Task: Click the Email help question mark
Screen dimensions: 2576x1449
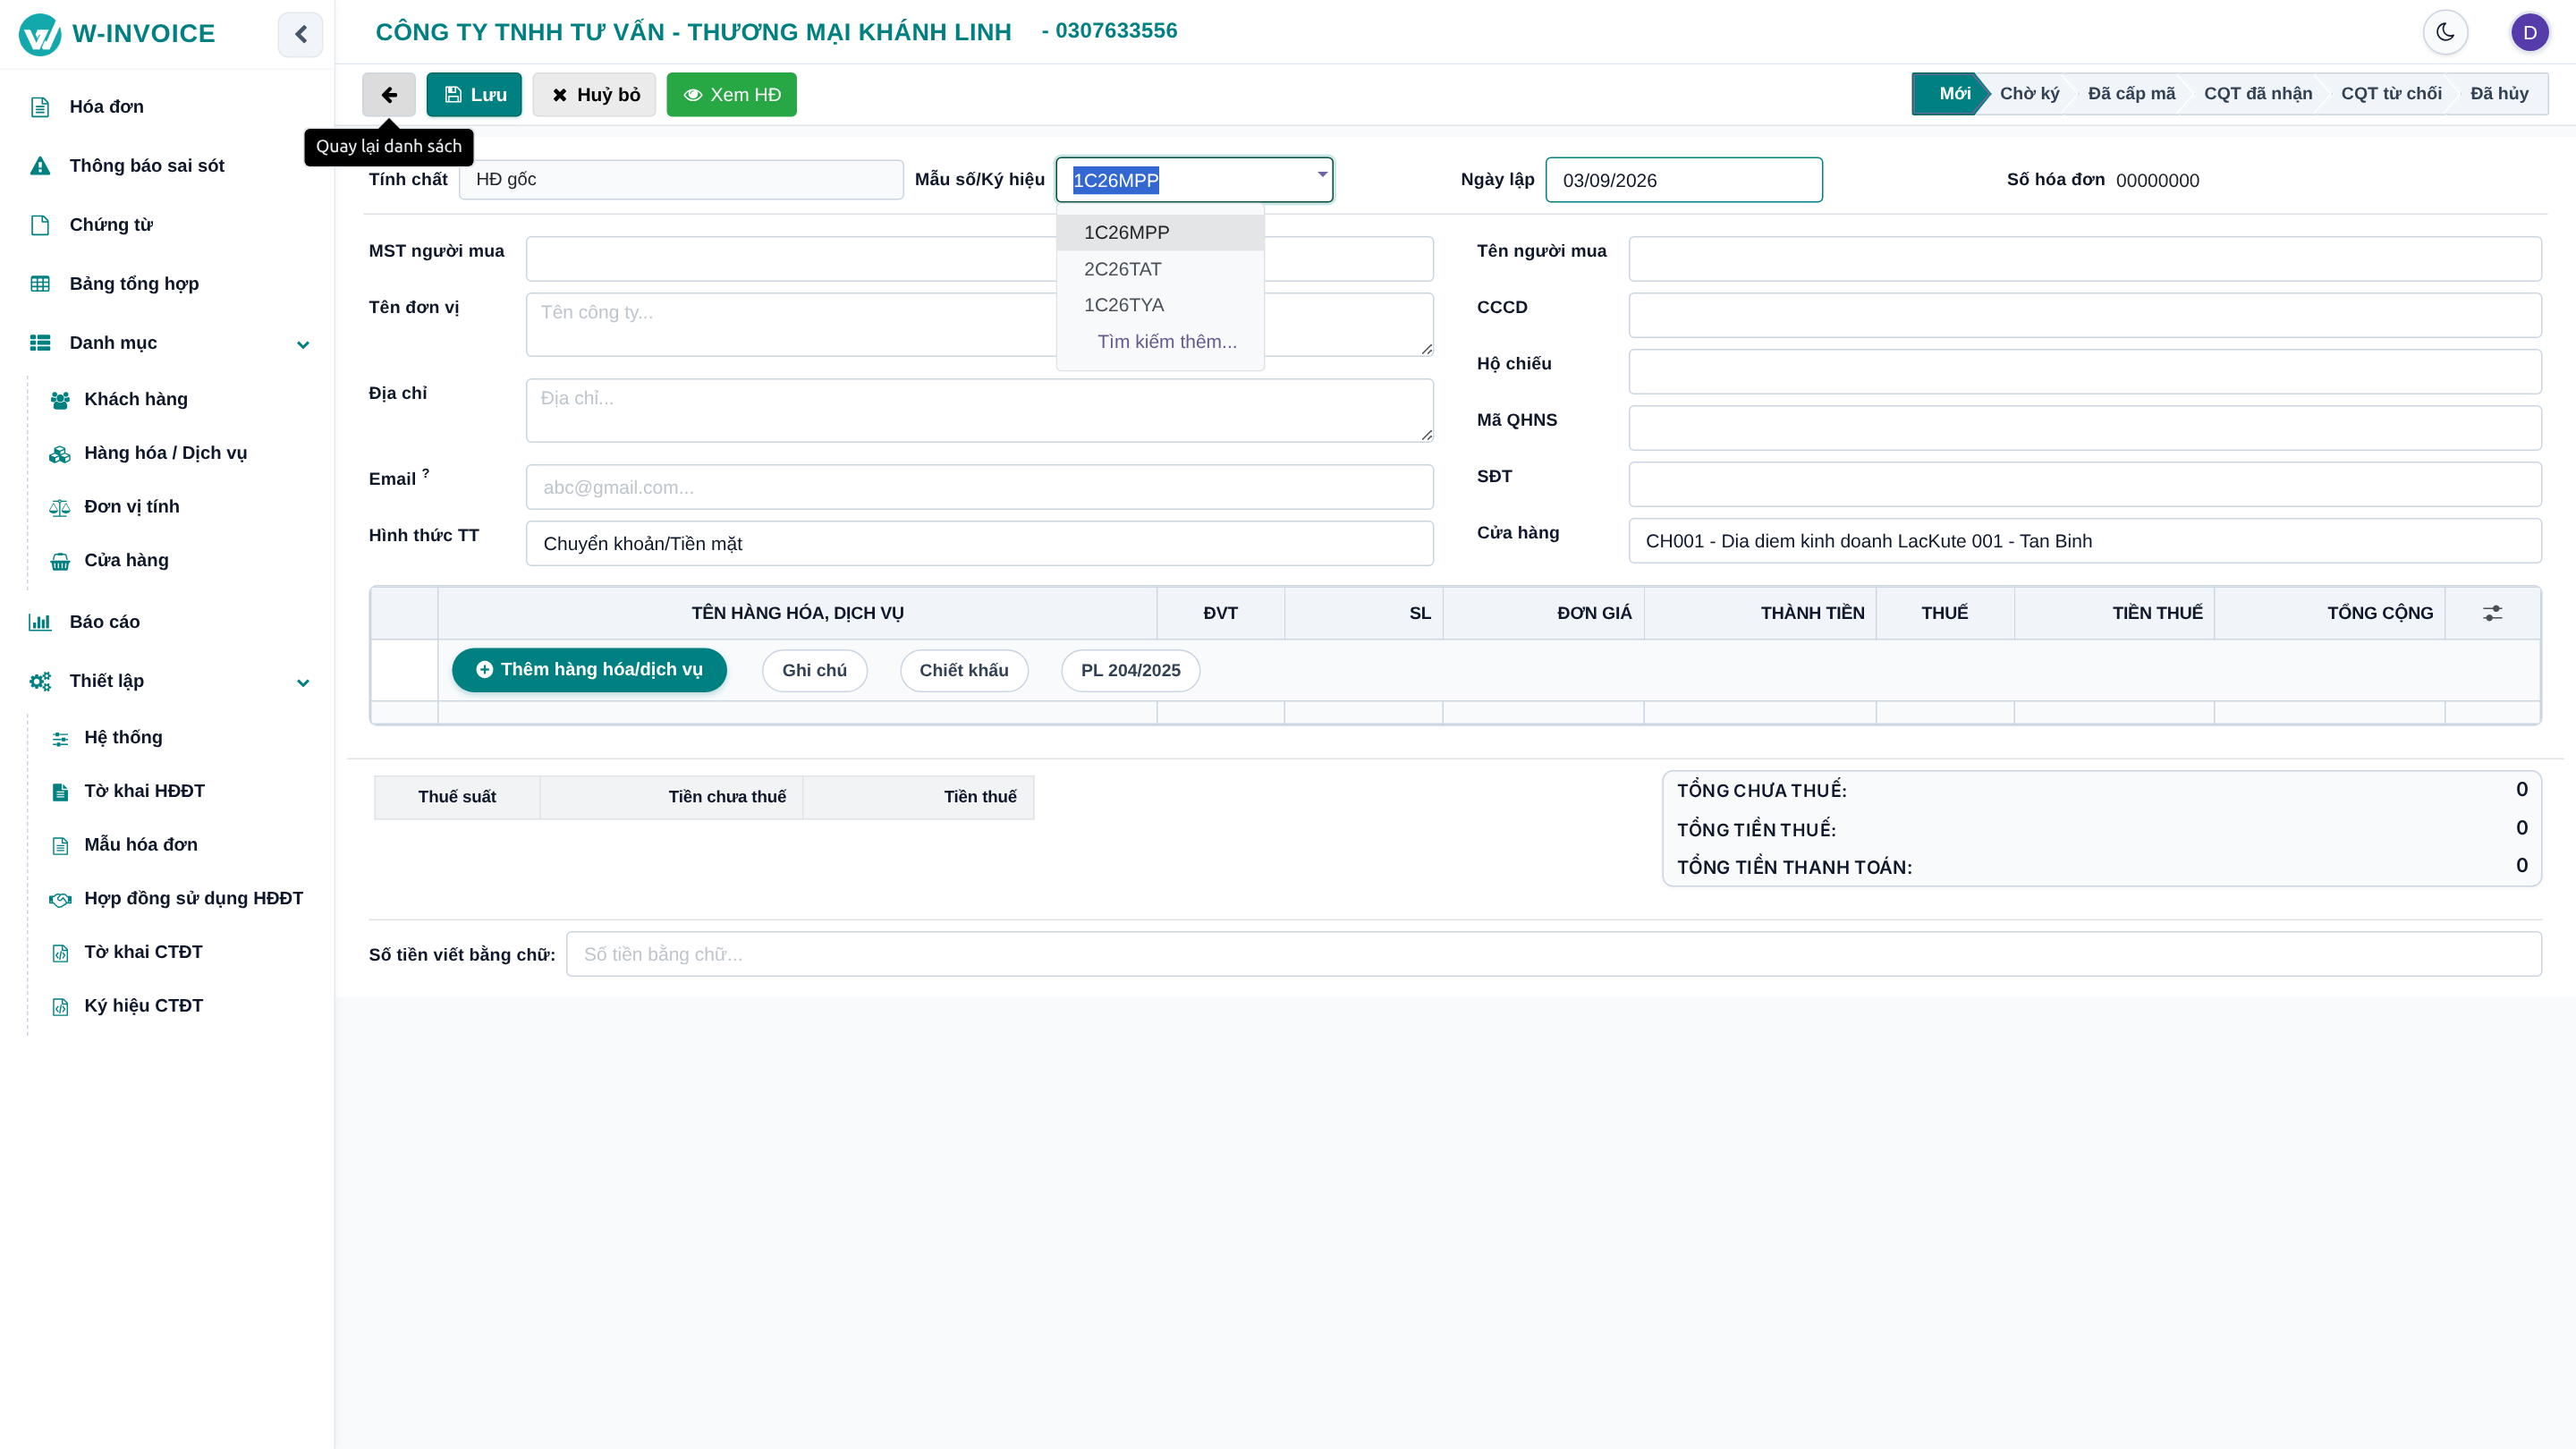Action: (x=425, y=472)
